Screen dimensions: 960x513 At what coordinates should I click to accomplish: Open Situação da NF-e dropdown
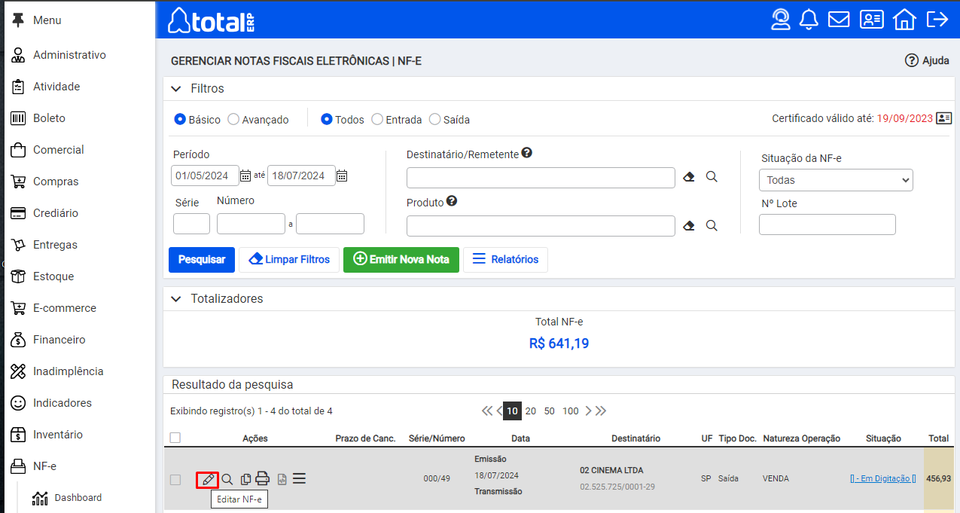click(836, 180)
